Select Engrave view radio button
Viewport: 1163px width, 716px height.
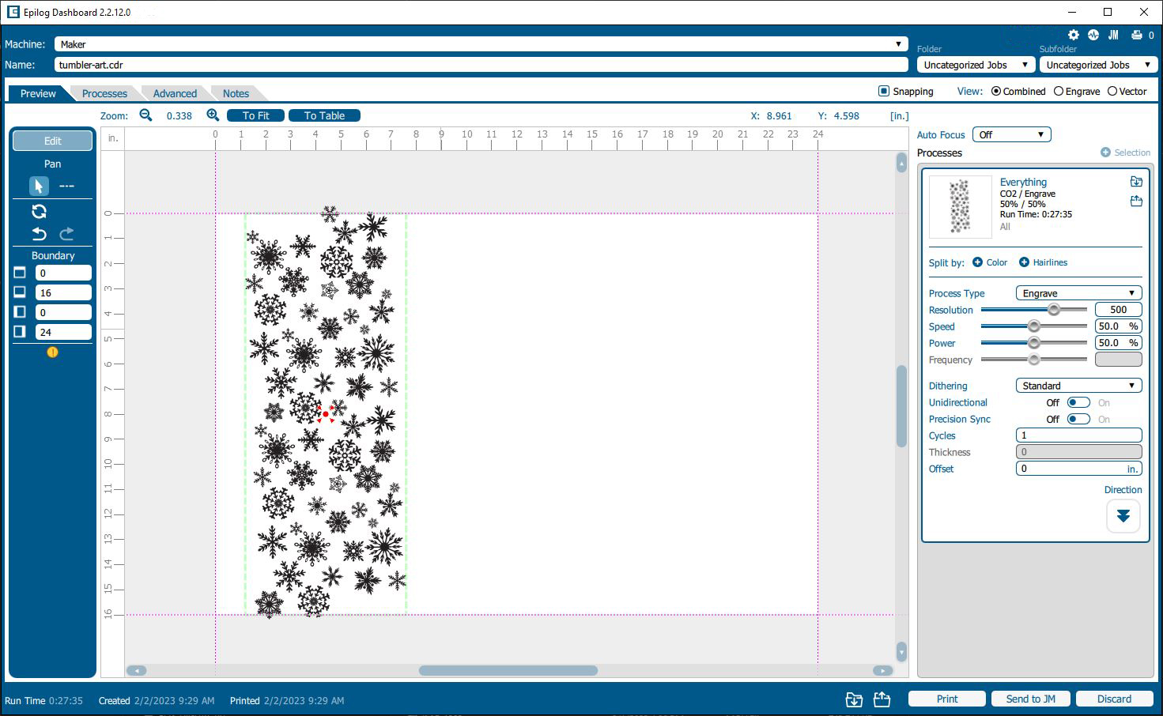pos(1059,92)
